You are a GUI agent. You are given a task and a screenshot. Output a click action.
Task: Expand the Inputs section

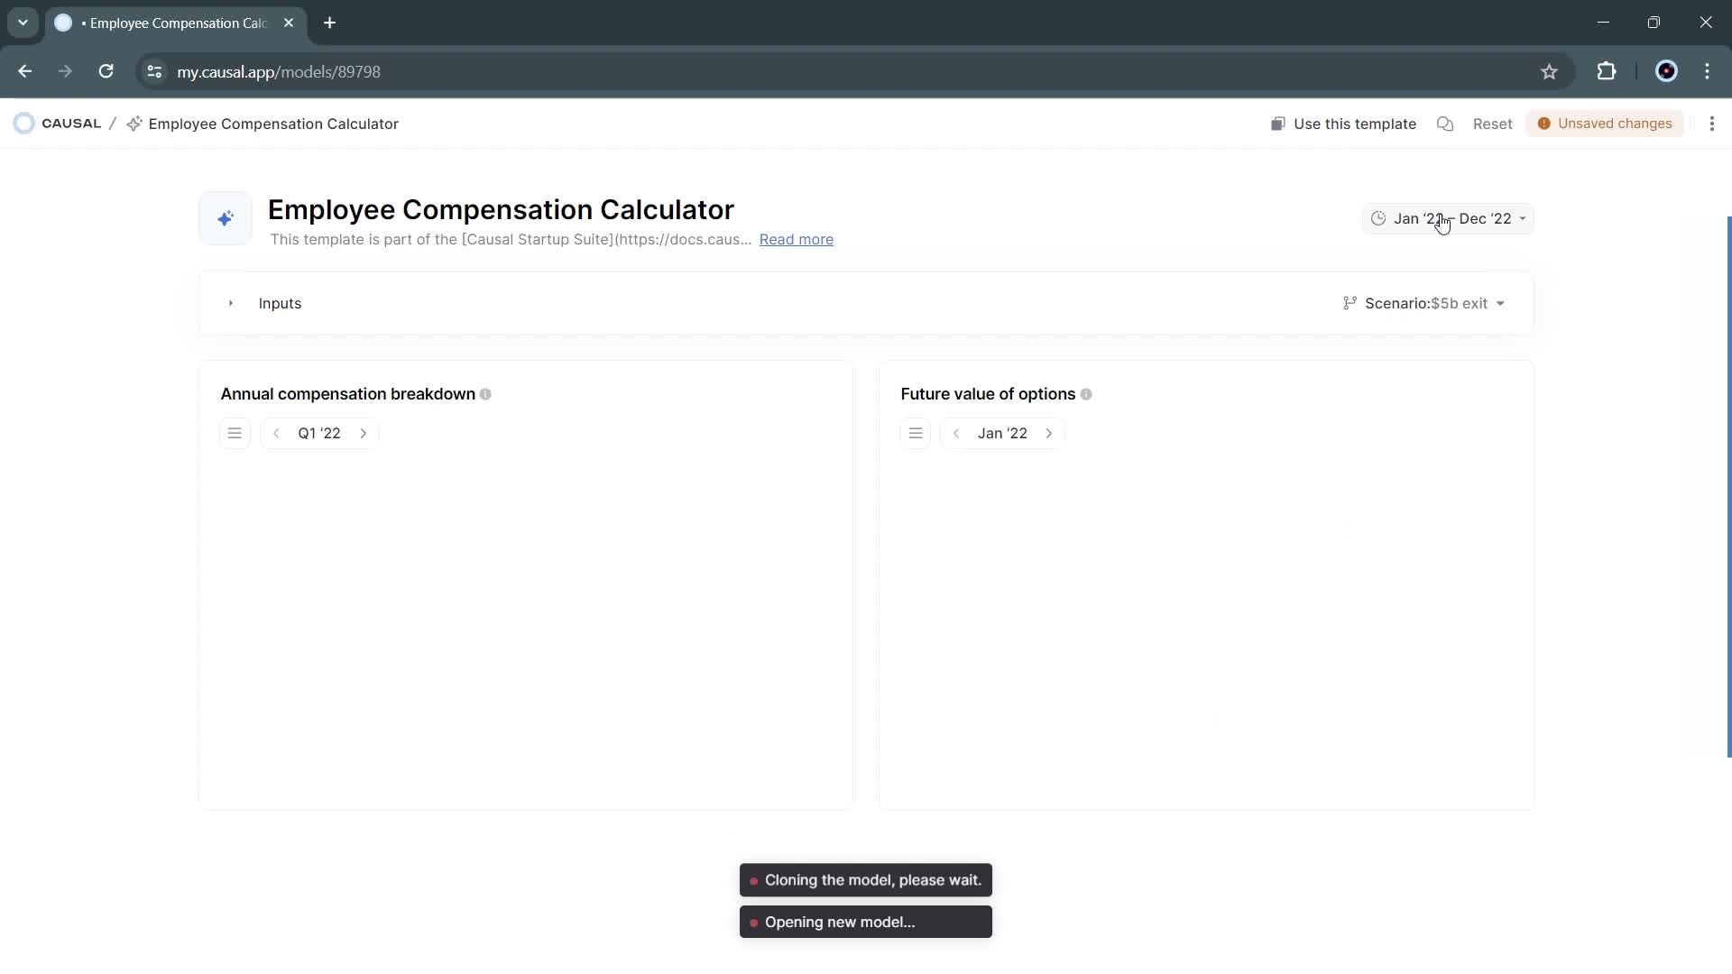click(x=231, y=303)
